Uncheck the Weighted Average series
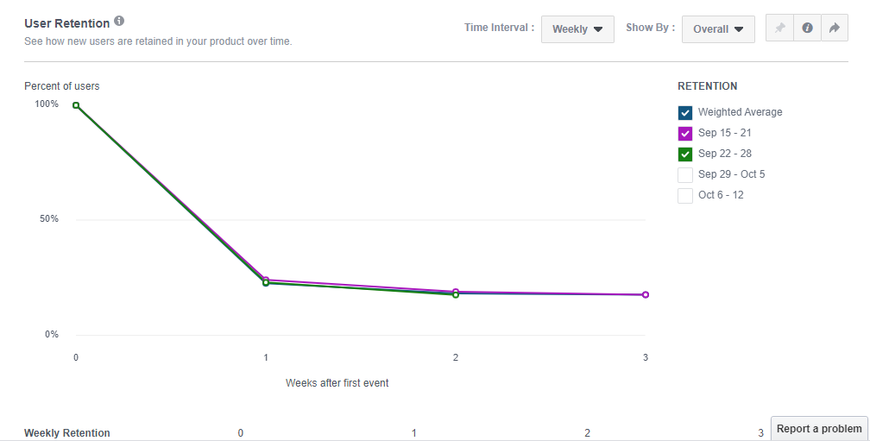870x441 pixels. click(x=685, y=112)
